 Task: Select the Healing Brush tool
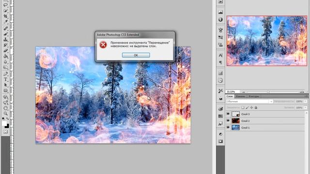click(5, 28)
